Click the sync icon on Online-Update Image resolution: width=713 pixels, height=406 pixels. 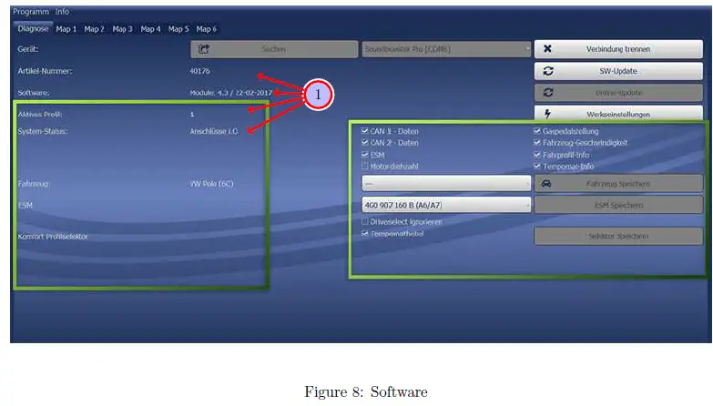(x=548, y=93)
